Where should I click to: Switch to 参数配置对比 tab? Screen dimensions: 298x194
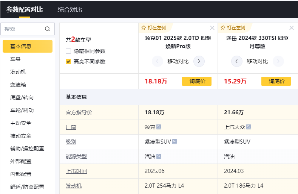pos(25,9)
